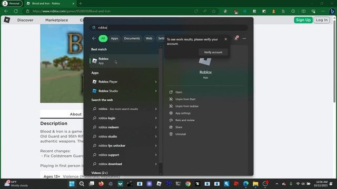The width and height of the screenshot is (337, 189).
Task: Select the About tab on the game page
Action: tap(76, 114)
